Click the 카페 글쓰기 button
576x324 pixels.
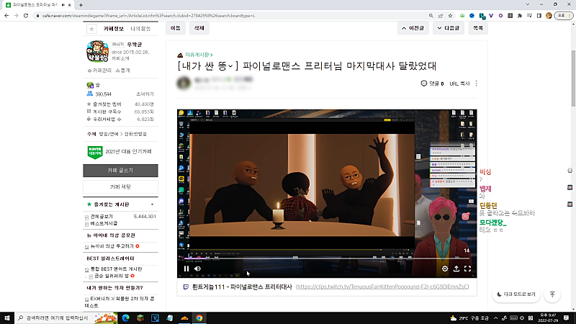(120, 170)
